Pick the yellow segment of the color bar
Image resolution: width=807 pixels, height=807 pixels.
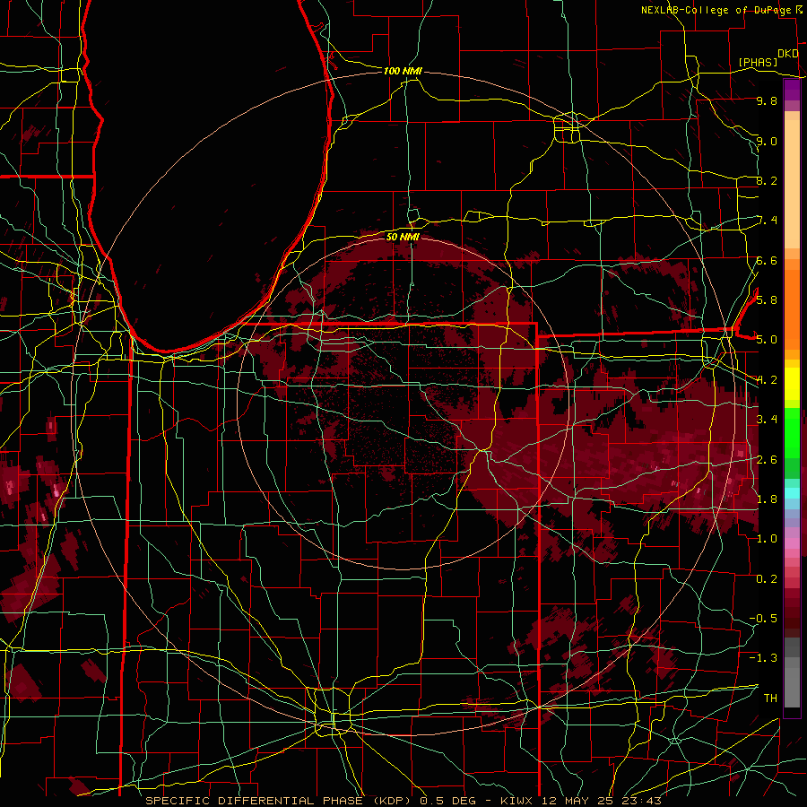pos(792,384)
